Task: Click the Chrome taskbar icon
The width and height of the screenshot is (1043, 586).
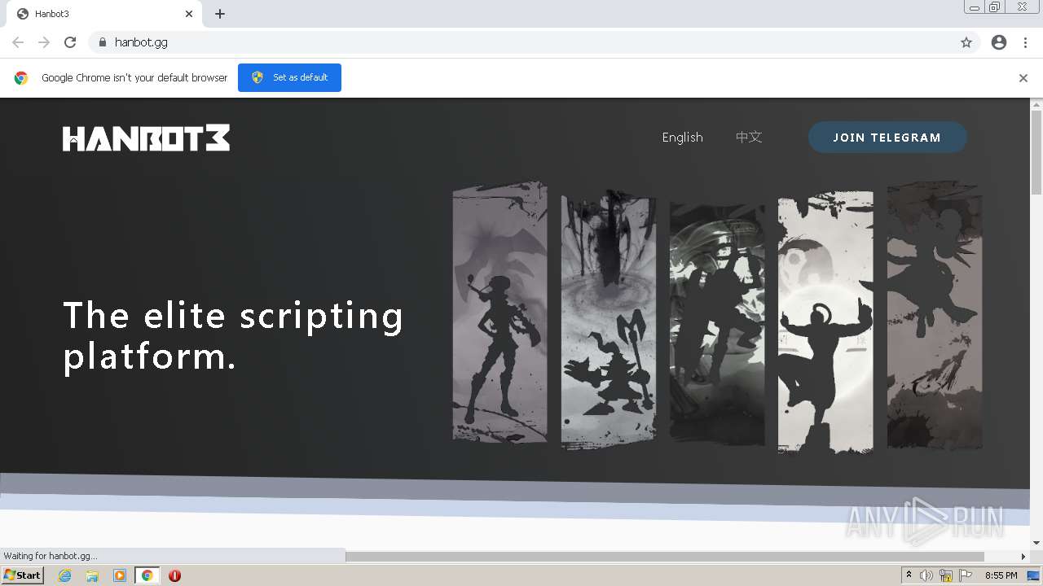Action: click(x=147, y=575)
